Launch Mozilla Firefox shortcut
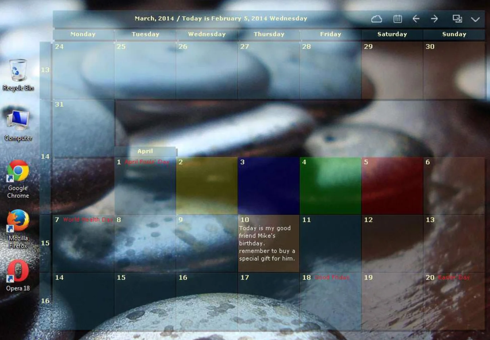The width and height of the screenshot is (490, 340). pos(18,230)
